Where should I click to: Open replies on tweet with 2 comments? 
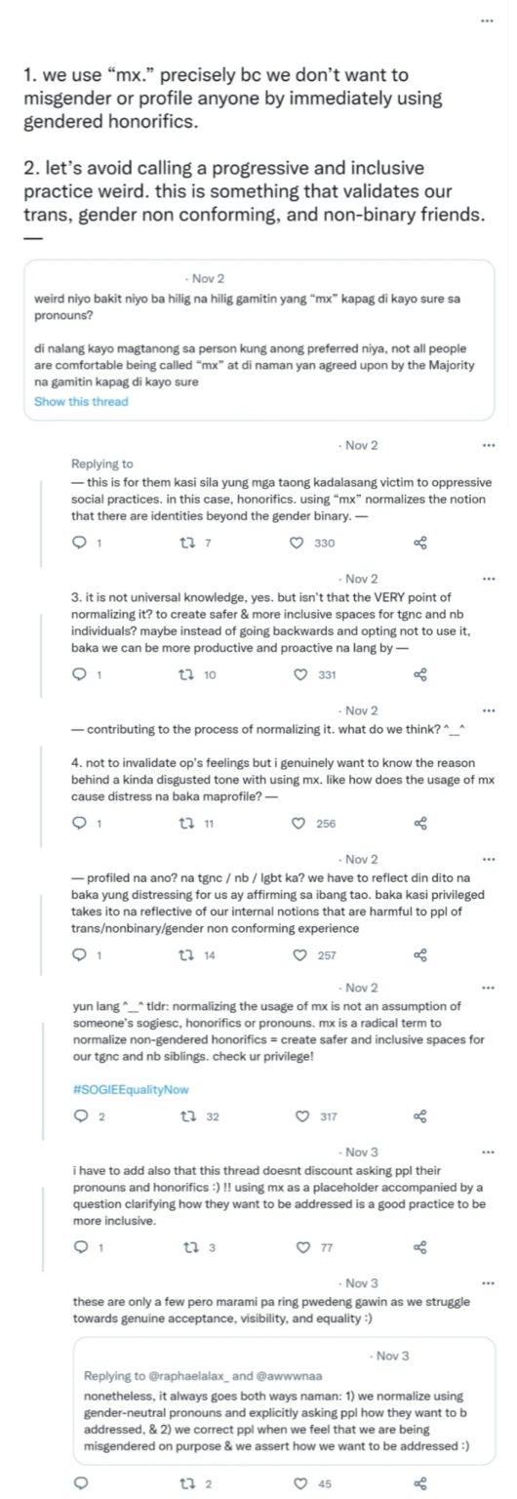80,1115
